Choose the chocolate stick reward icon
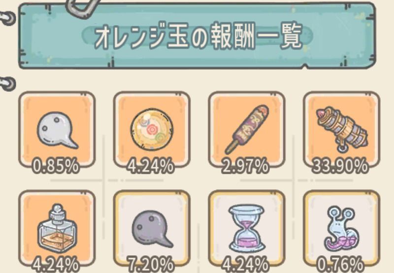Viewport: 394px width, 273px height. pyautogui.click(x=247, y=129)
